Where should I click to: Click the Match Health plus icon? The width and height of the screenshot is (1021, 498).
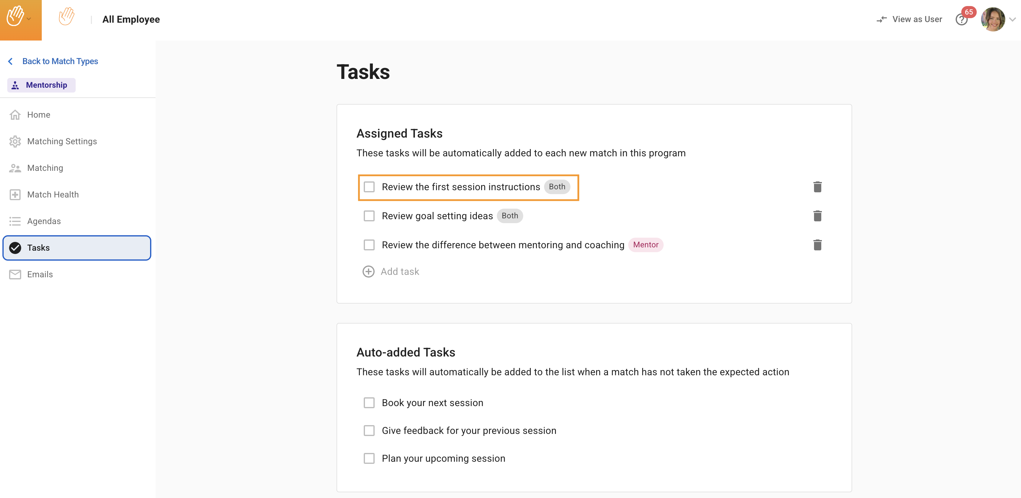pyautogui.click(x=15, y=194)
